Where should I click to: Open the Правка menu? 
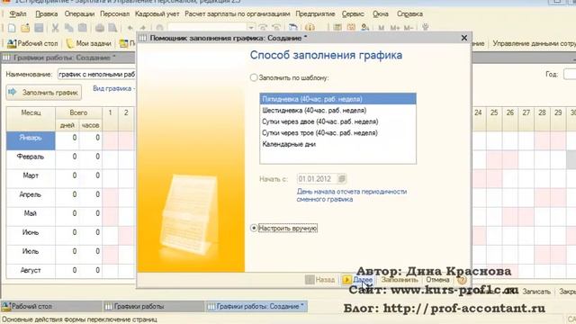click(46, 14)
